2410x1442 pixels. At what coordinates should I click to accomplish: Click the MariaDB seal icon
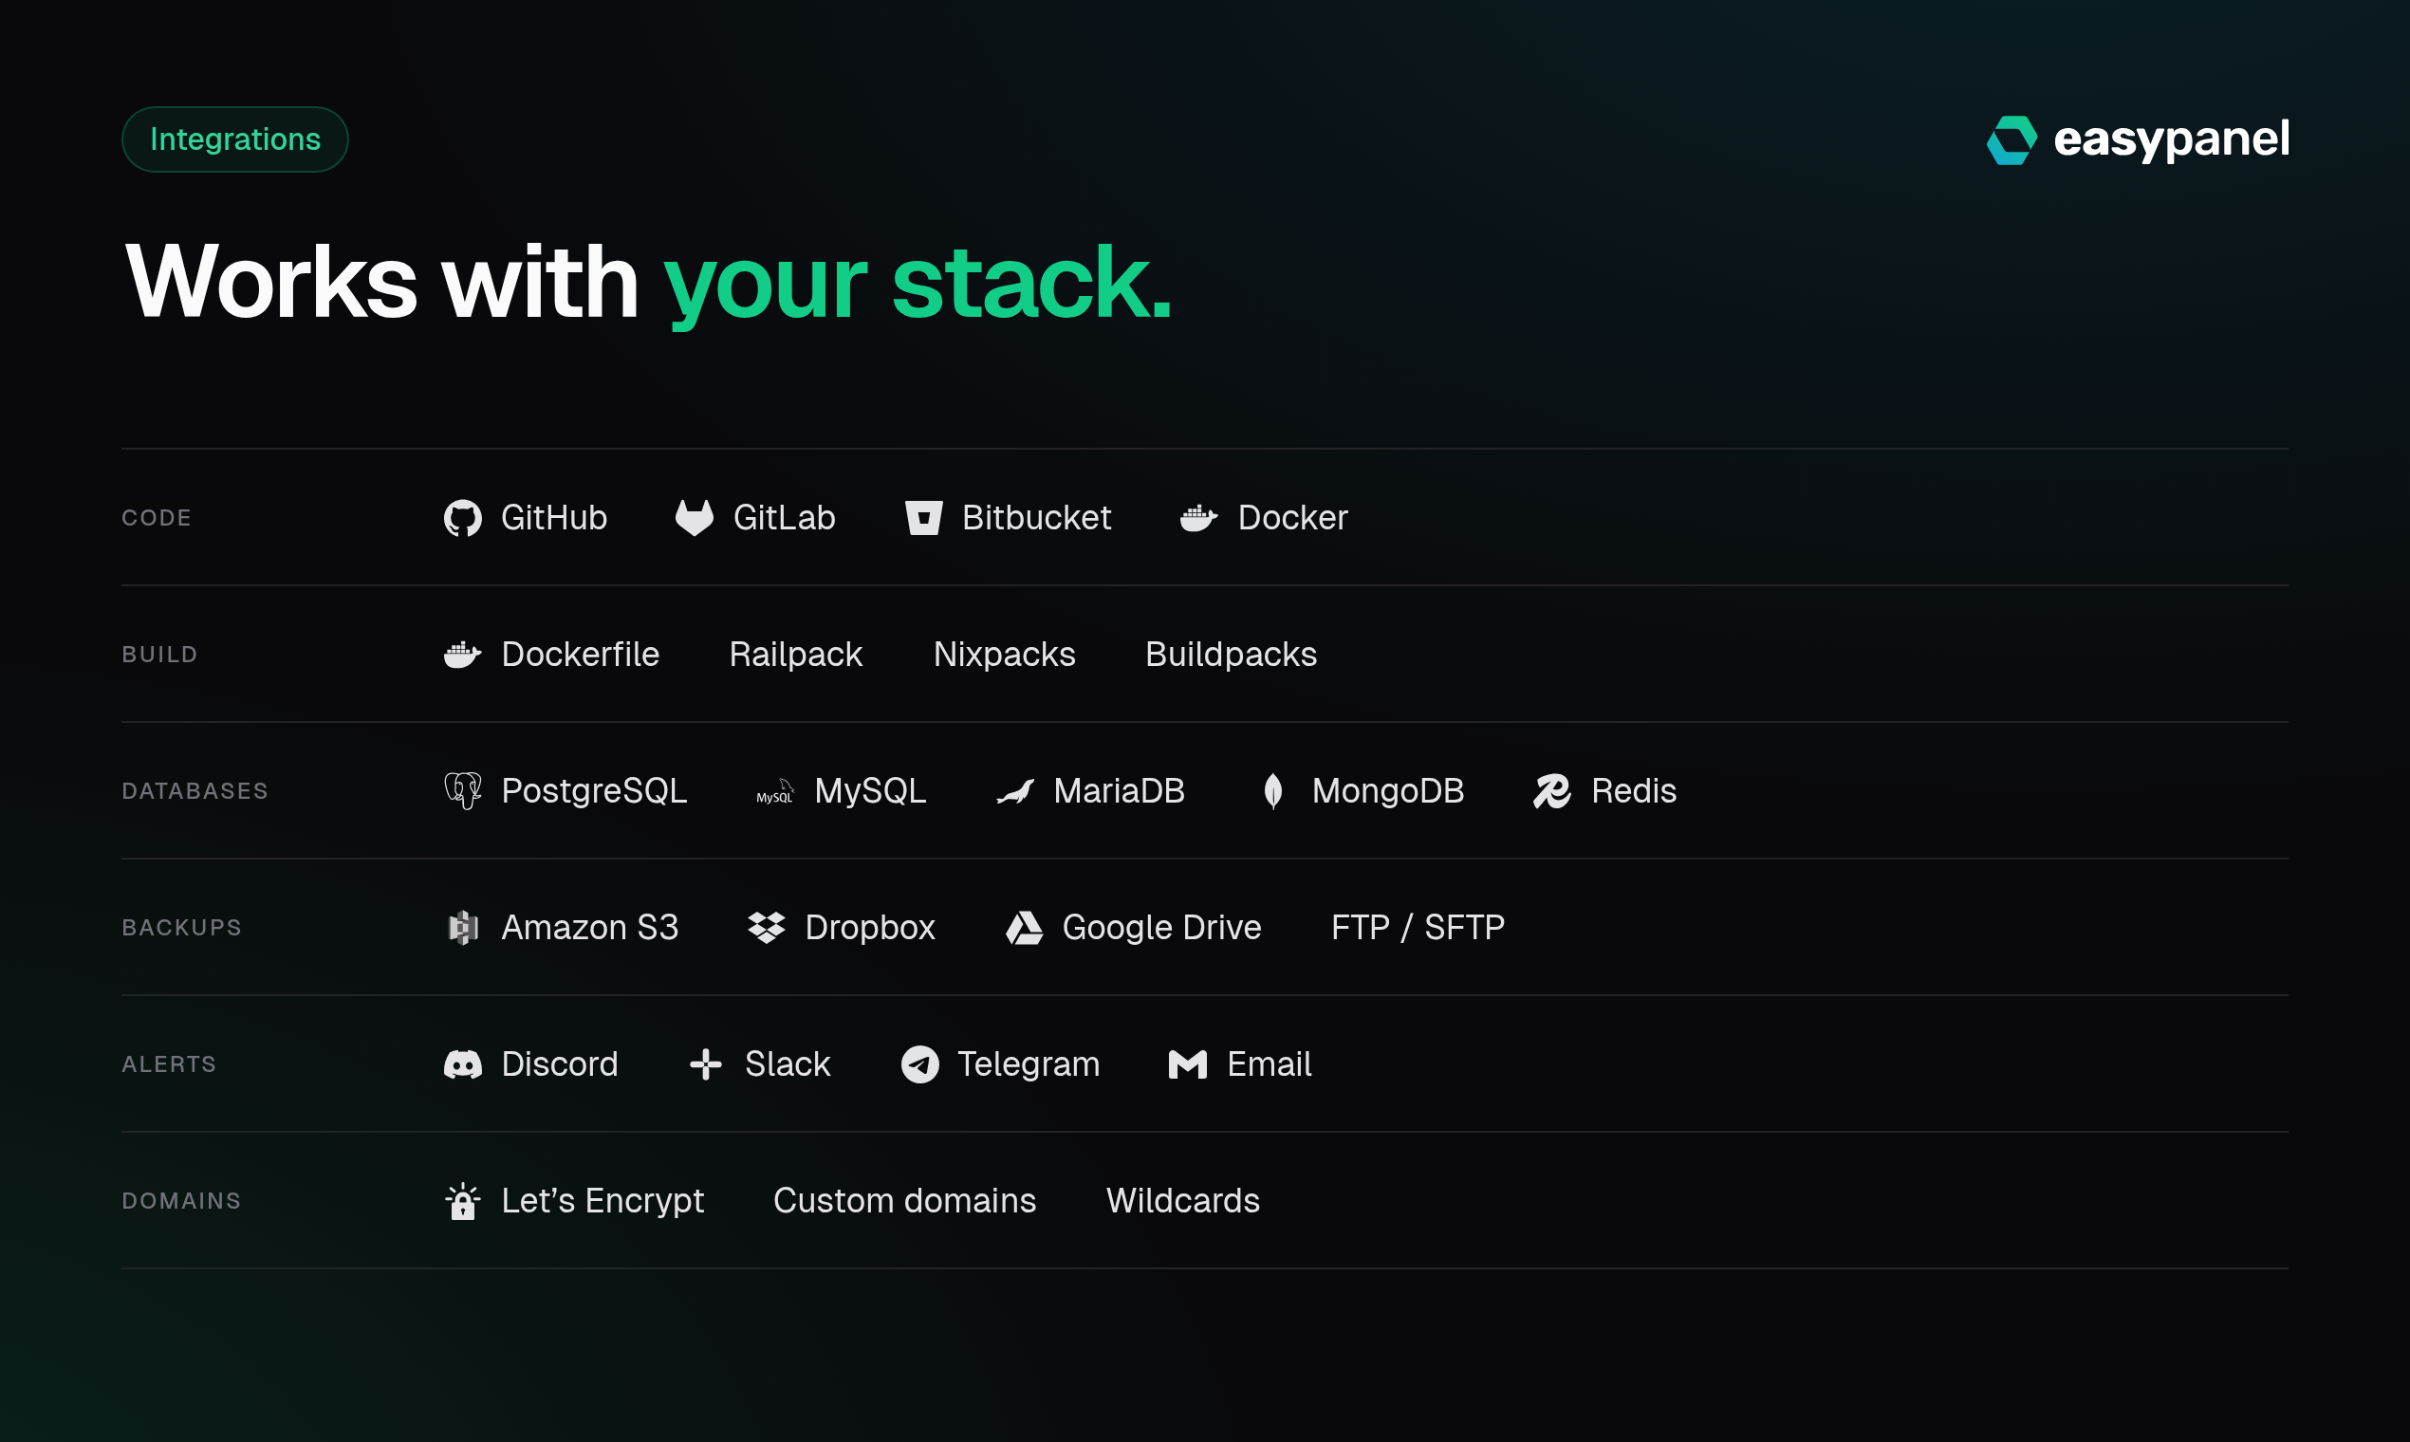pyautogui.click(x=1015, y=792)
